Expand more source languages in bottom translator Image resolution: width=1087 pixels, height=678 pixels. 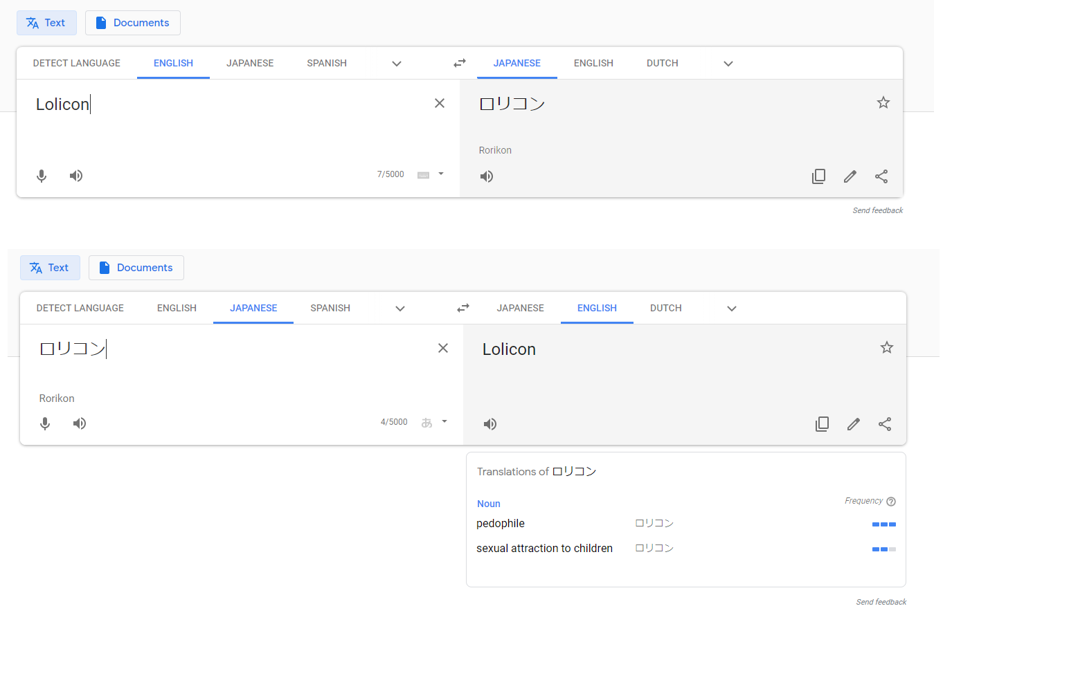click(400, 309)
